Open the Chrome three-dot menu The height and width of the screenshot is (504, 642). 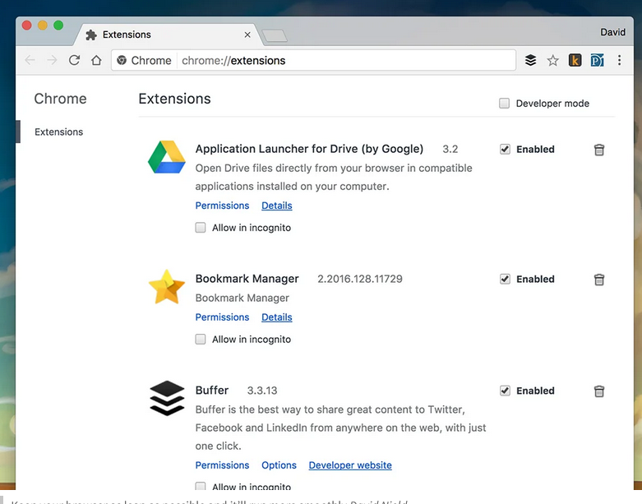(620, 61)
